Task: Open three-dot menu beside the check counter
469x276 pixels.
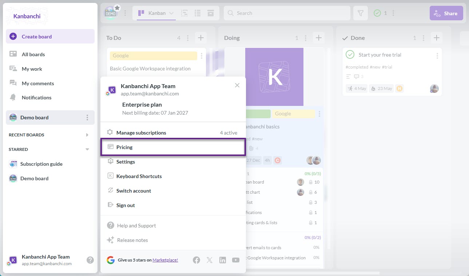Action: (x=393, y=13)
